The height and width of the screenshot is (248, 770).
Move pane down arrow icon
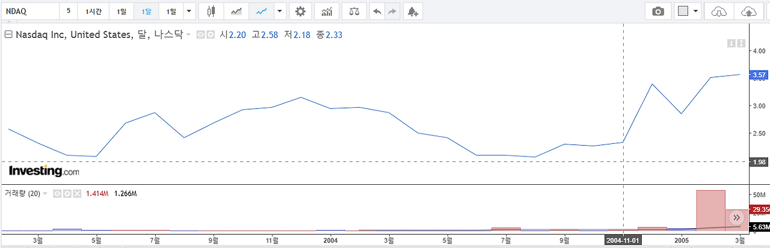731,43
